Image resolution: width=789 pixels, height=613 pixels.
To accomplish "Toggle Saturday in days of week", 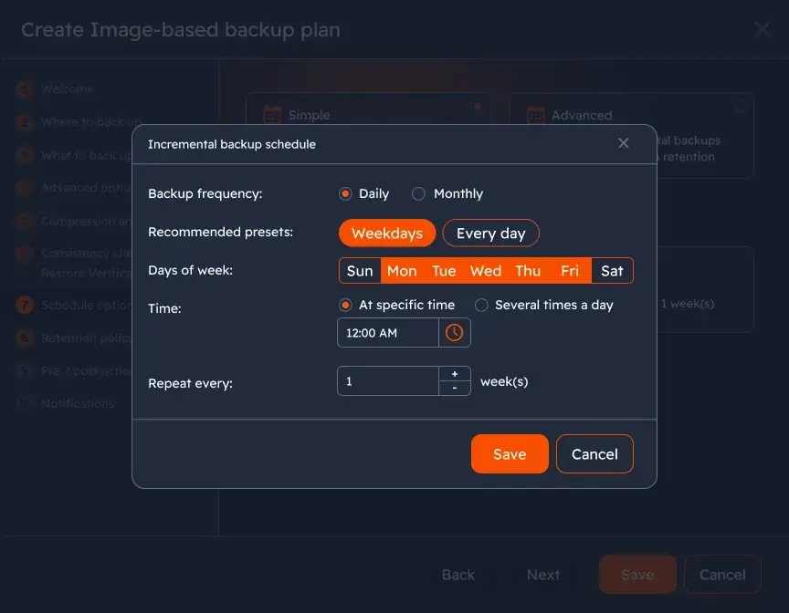I will (x=611, y=270).
